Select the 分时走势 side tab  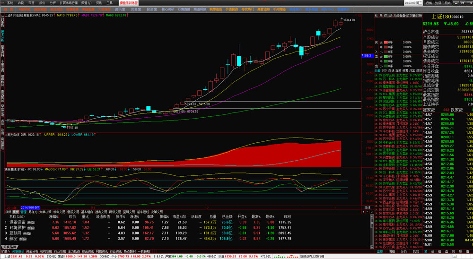(x=2, y=20)
